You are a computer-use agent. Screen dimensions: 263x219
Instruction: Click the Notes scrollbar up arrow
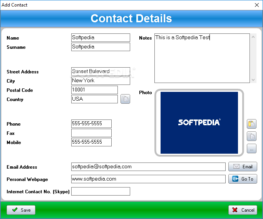point(253,37)
